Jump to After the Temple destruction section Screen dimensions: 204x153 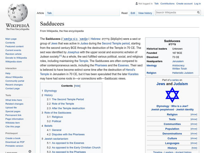[x=68, y=108]
